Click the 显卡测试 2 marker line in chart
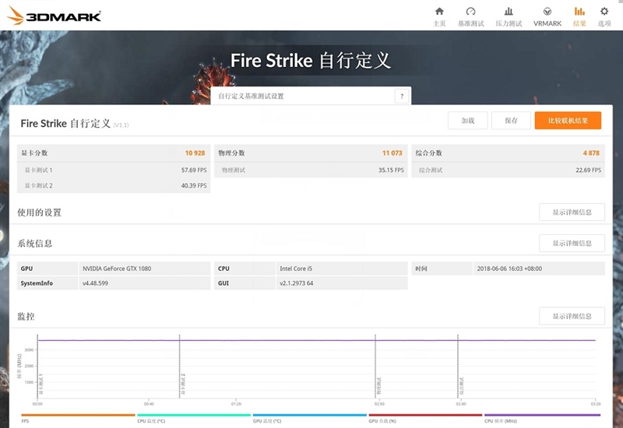623x428 pixels. point(180,366)
